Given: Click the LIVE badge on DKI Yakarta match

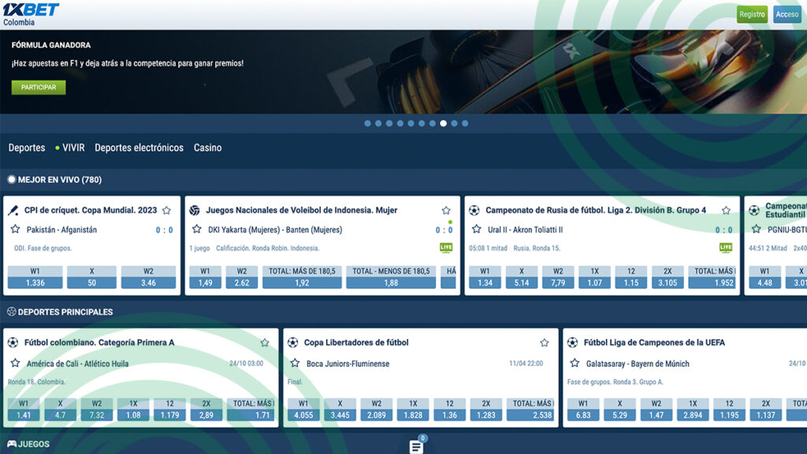Looking at the screenshot, I should 446,247.
